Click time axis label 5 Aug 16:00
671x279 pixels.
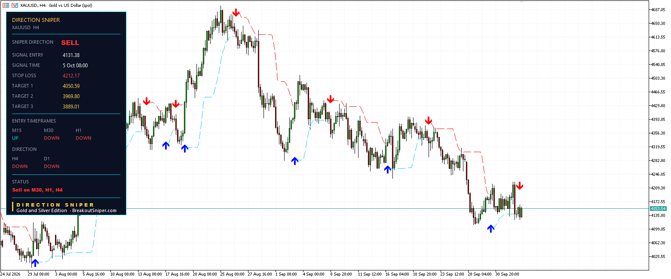coord(94,274)
